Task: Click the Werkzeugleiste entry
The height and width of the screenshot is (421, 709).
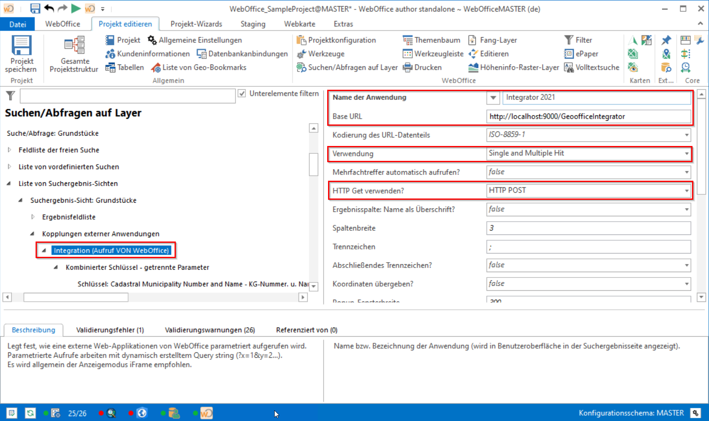Action: point(433,54)
